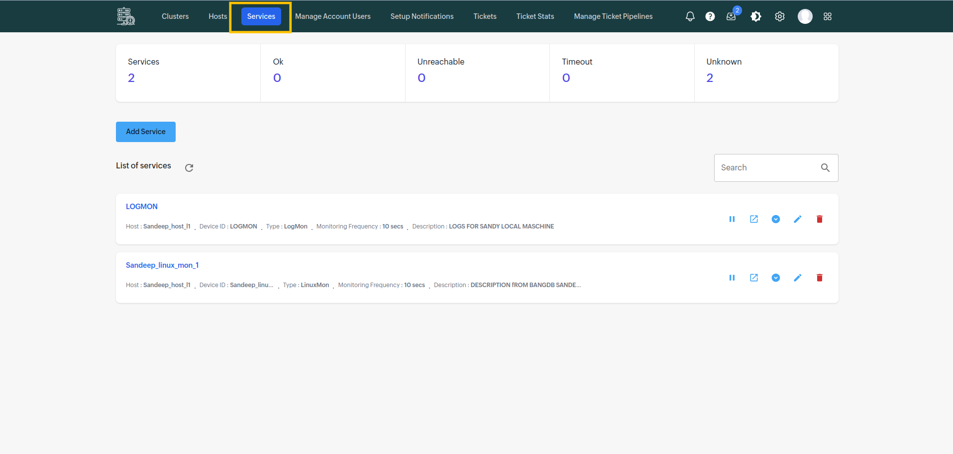Click the 'List of services' heading
Screen dimensions: 953x454
pos(143,166)
